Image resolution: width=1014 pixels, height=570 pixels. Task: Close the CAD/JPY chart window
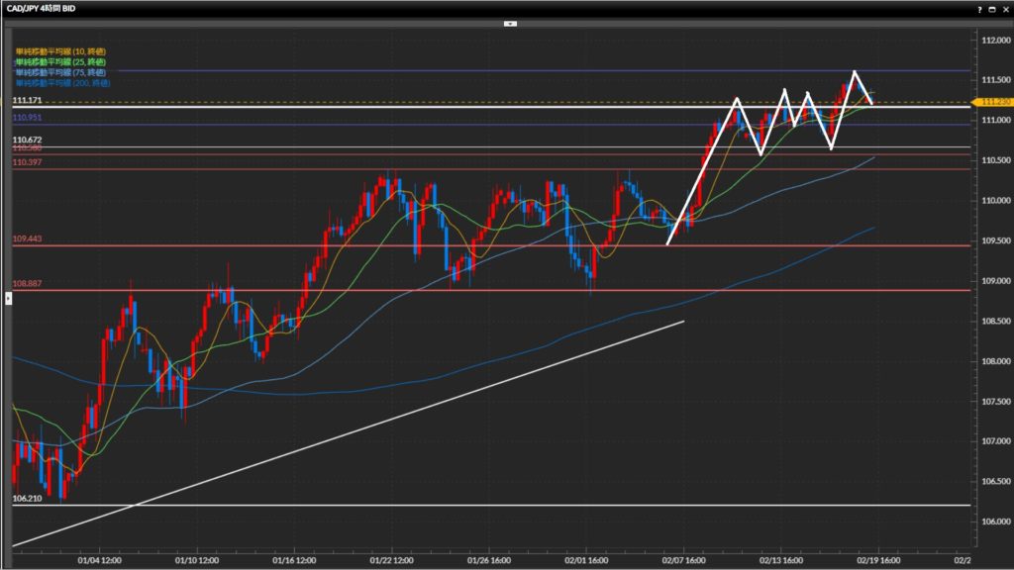coord(1004,8)
